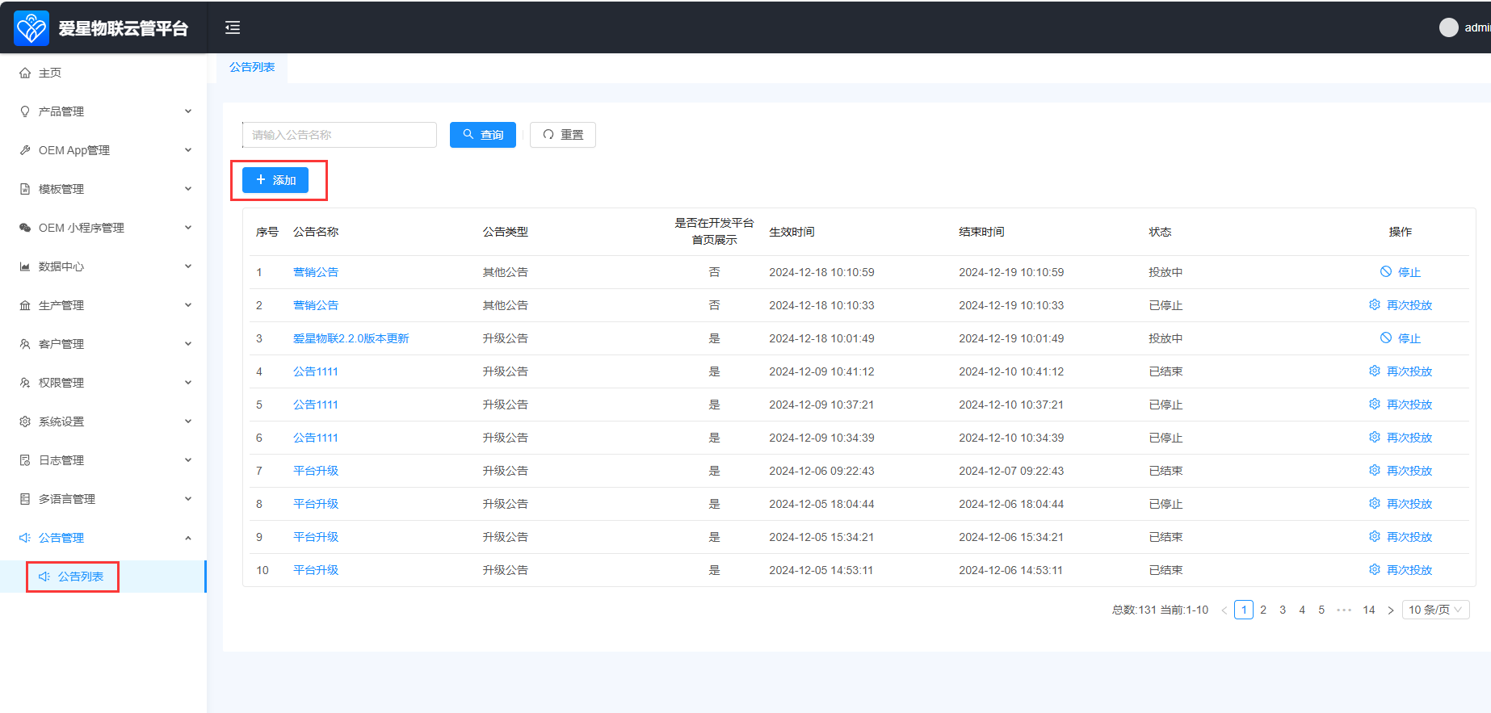Viewport: 1491px width, 713px height.
Task: Click the user icon beside 客户管理
Action: point(25,344)
